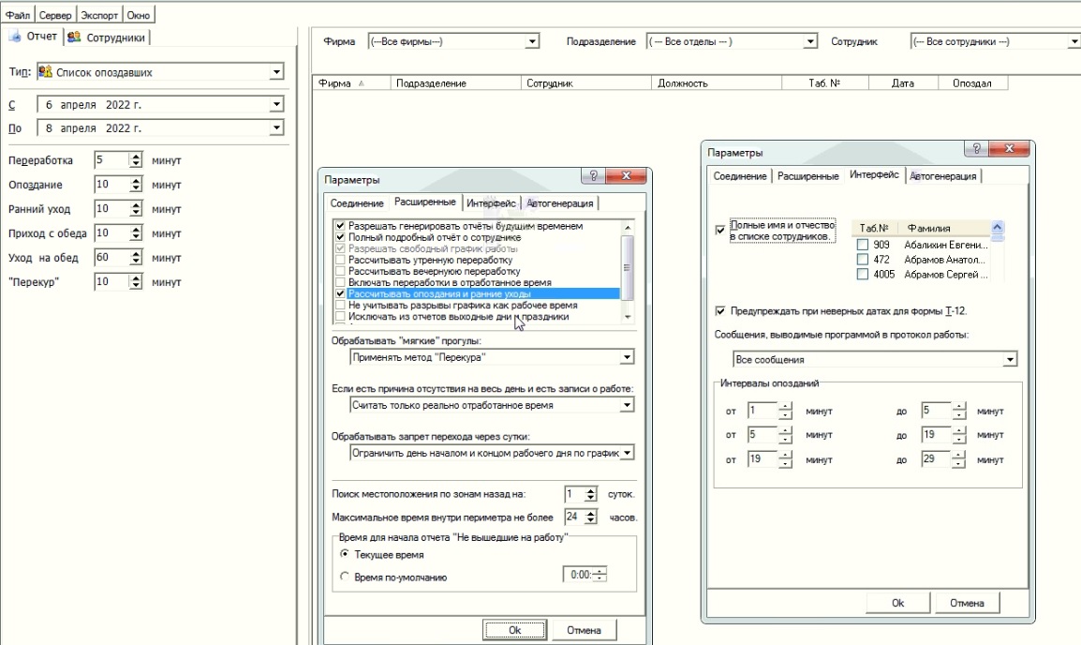Open the Экспорт menu

click(99, 14)
